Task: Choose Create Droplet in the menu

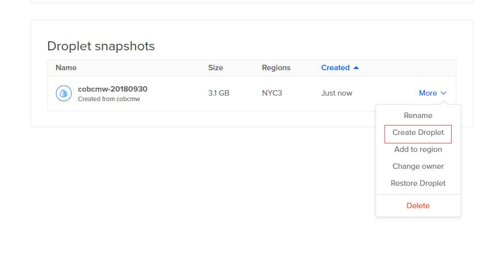Action: point(418,132)
